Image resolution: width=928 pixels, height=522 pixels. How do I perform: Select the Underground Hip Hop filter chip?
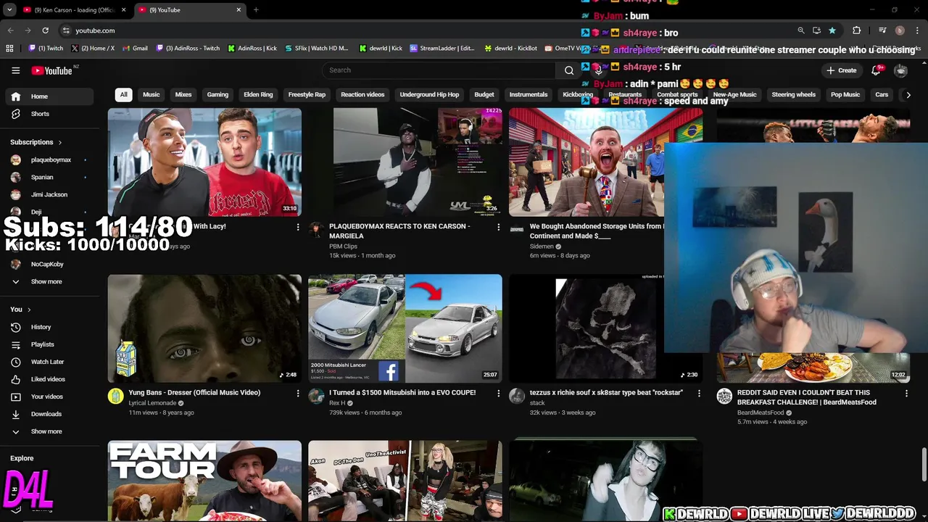point(429,95)
